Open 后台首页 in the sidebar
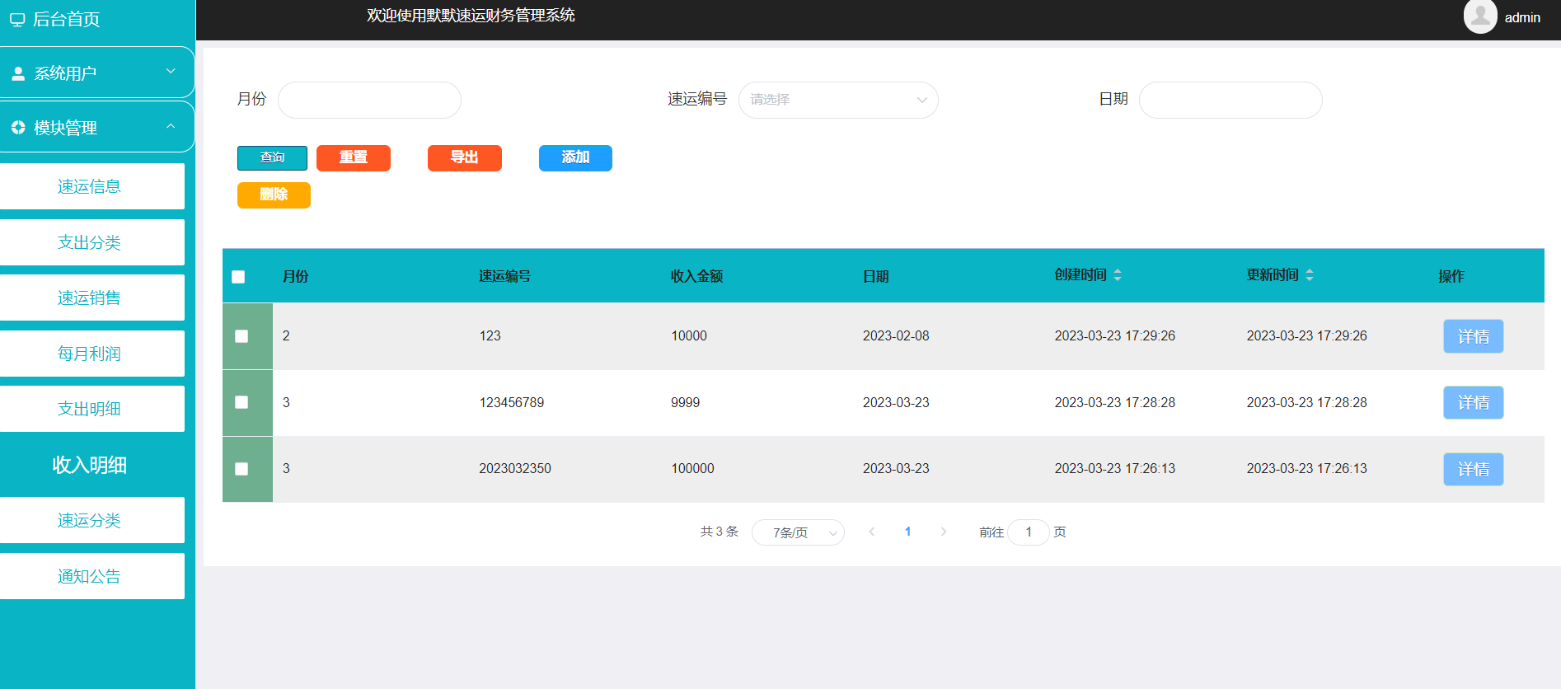1561x689 pixels. click(x=66, y=19)
